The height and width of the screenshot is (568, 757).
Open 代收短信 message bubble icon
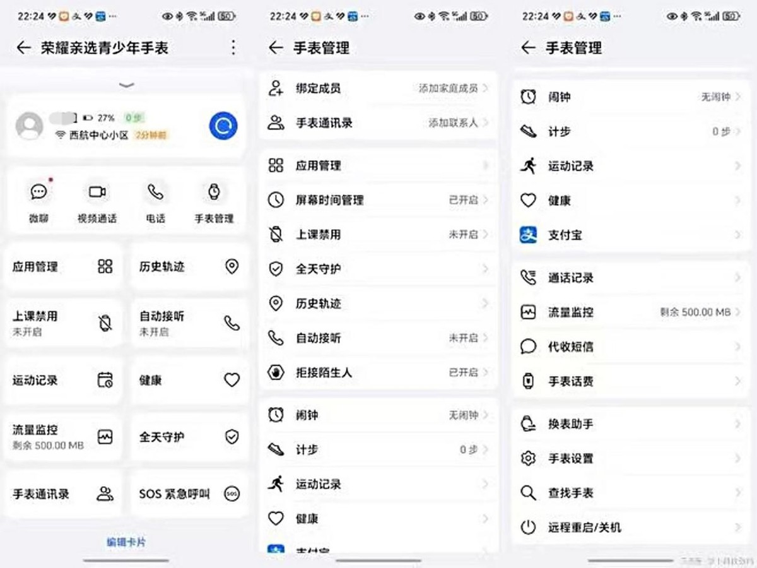(x=528, y=346)
